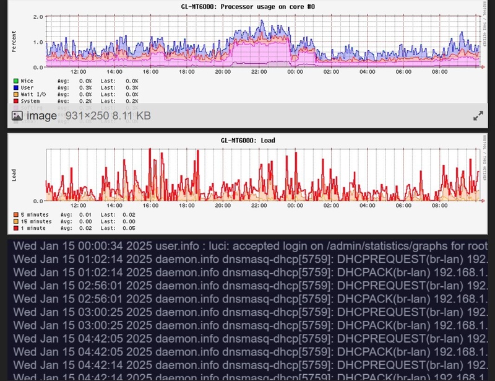Image resolution: width=495 pixels, height=381 pixels.
Task: Select the 00:00:34 luci accepted login log line
Action: tap(251, 246)
